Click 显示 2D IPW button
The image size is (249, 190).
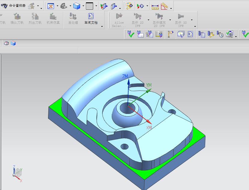(x=138, y=20)
